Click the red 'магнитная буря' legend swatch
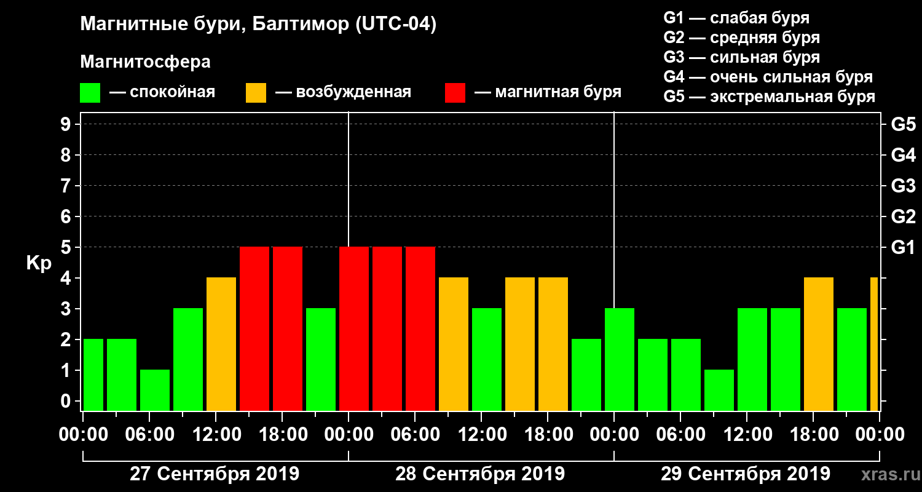 (x=455, y=93)
